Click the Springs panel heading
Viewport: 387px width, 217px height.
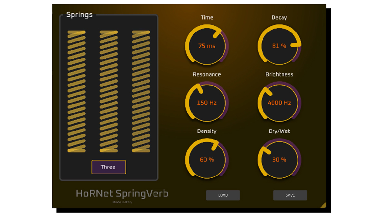(x=79, y=15)
